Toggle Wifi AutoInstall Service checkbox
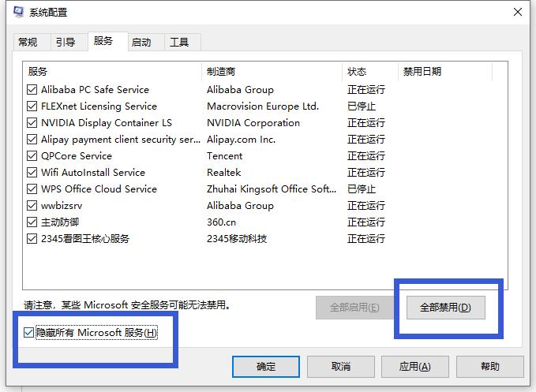The width and height of the screenshot is (536, 392). (32, 173)
